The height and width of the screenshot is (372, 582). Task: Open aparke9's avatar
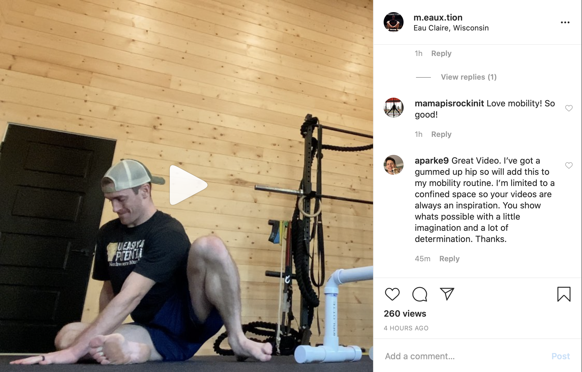(x=393, y=165)
